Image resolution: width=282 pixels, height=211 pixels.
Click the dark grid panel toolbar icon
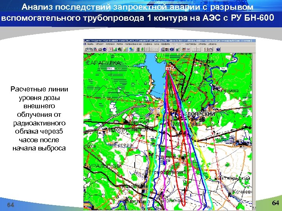167,49
